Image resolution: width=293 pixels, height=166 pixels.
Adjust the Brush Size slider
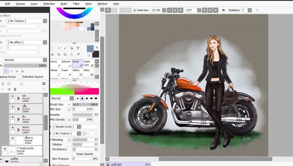pos(86,105)
